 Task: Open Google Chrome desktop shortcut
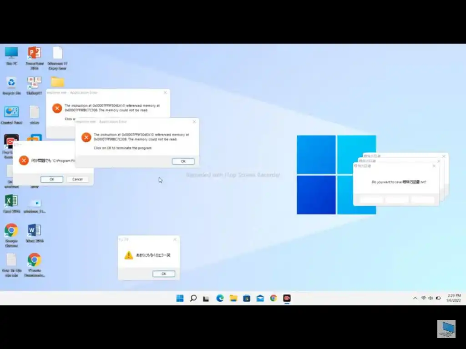(x=11, y=236)
